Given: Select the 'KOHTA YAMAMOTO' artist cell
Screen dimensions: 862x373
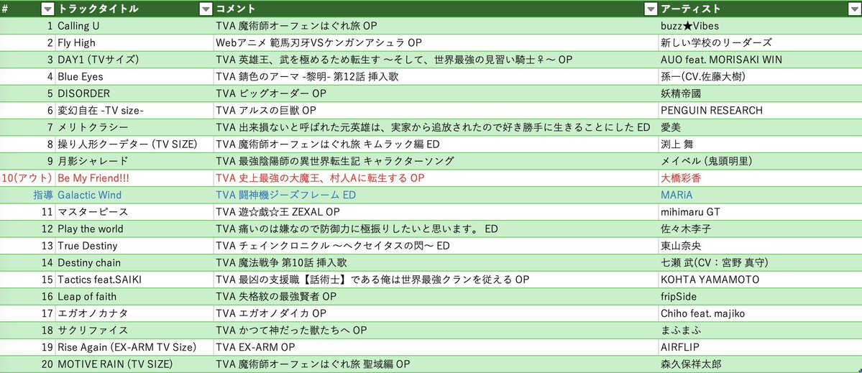Looking at the screenshot, I should coord(760,280).
